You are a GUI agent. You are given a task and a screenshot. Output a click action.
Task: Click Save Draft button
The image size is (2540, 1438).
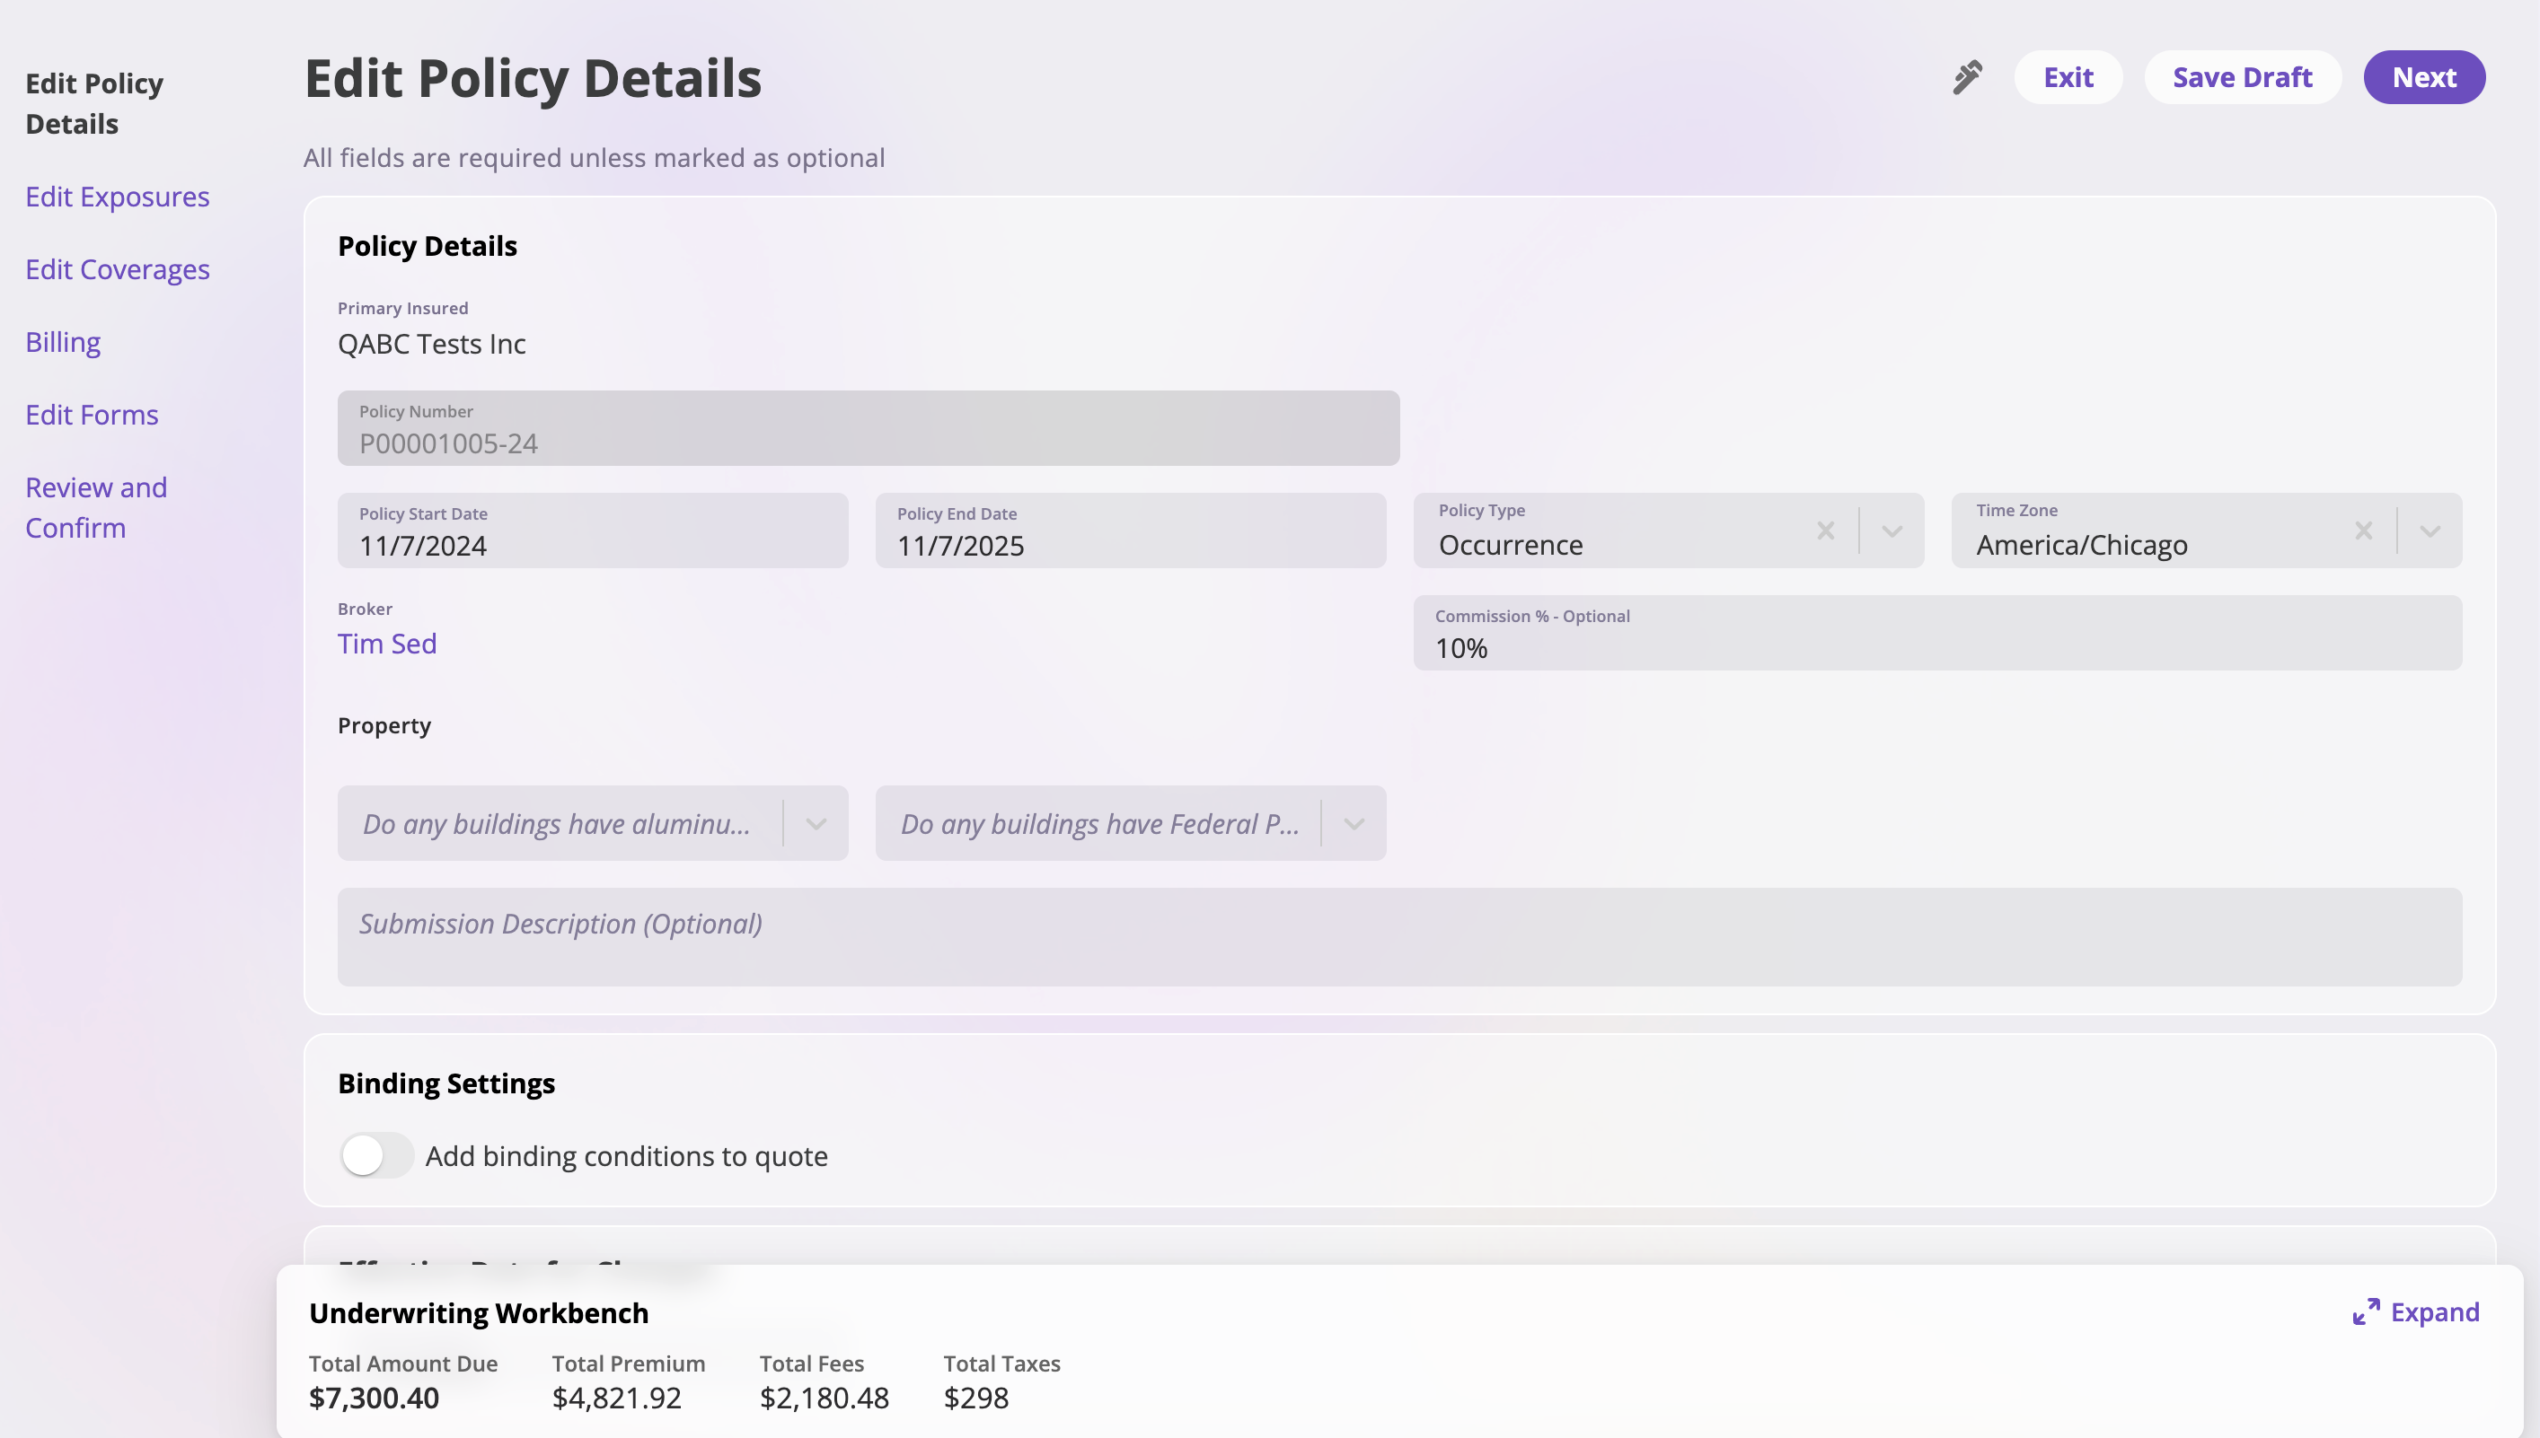tap(2242, 77)
